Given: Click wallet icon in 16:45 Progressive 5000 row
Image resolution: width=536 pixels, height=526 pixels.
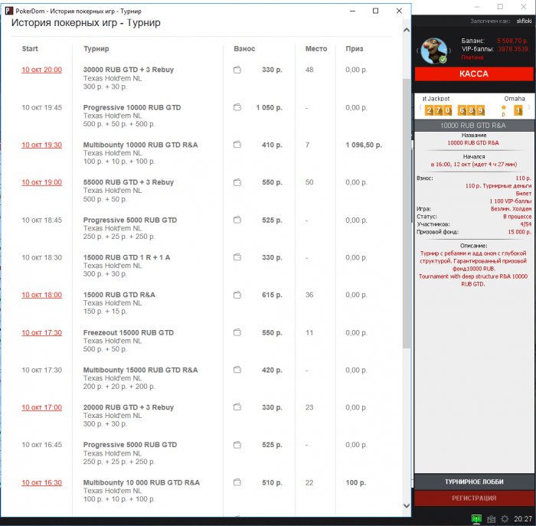Looking at the screenshot, I should click(x=237, y=445).
